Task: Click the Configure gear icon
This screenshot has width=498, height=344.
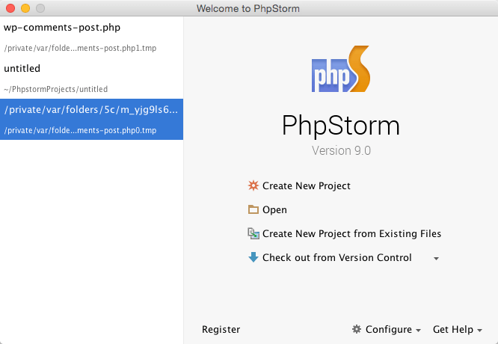Action: pyautogui.click(x=357, y=329)
